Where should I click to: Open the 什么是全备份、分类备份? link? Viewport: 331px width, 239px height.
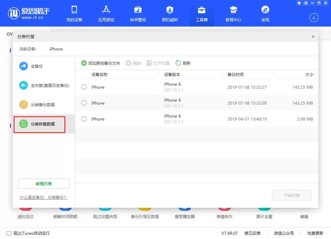pos(43,198)
